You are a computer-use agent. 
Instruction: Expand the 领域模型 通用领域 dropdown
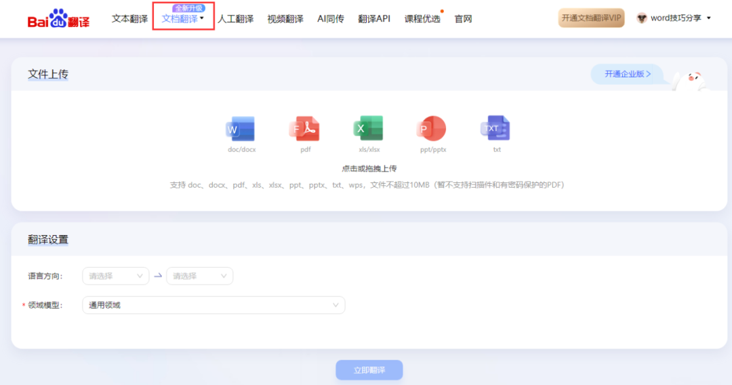coord(213,305)
